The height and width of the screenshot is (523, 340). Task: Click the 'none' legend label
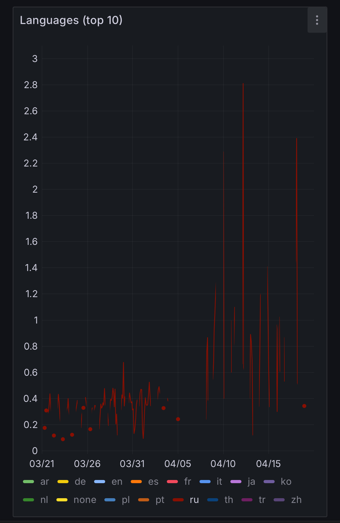point(85,500)
